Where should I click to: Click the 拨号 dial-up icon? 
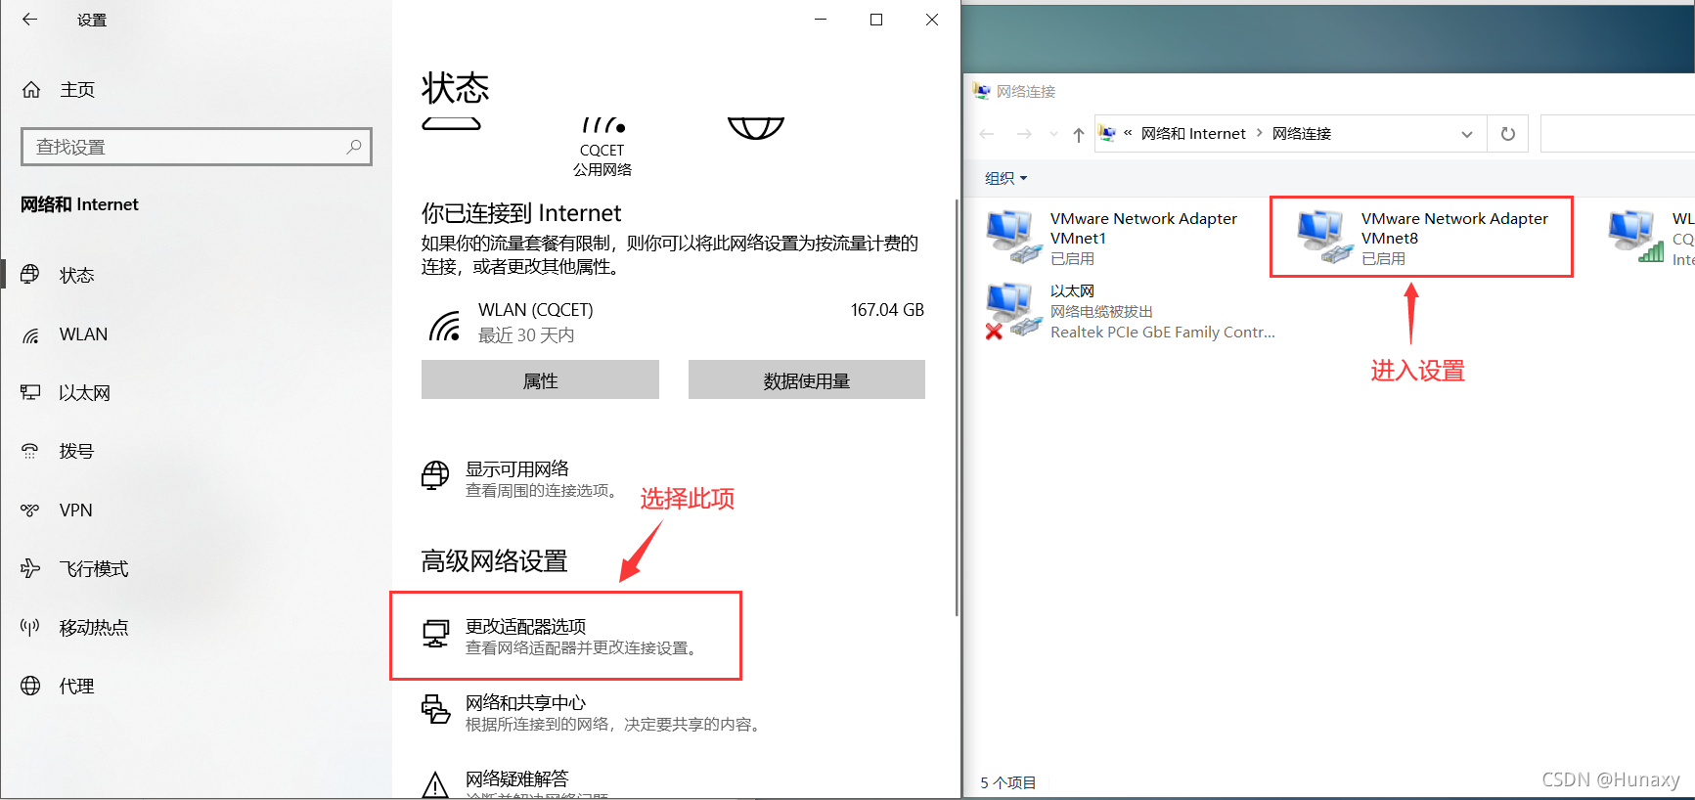pos(30,451)
